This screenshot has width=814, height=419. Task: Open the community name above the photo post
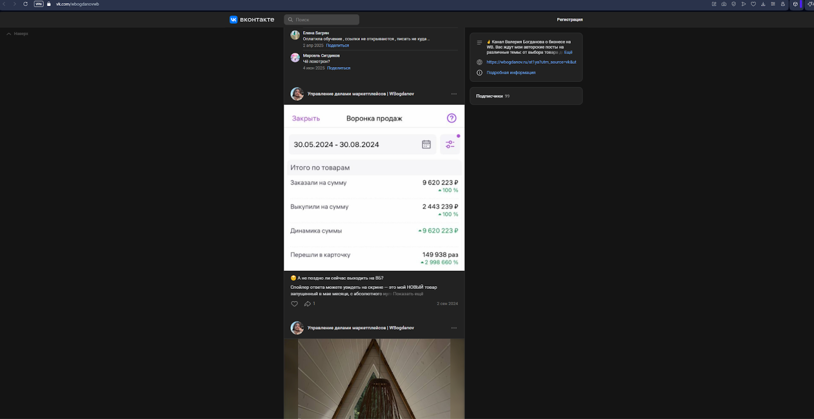point(361,328)
